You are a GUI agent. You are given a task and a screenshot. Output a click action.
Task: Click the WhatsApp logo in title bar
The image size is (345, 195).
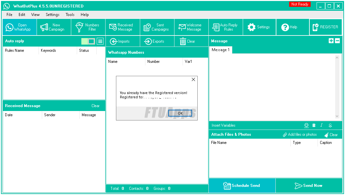7,6
